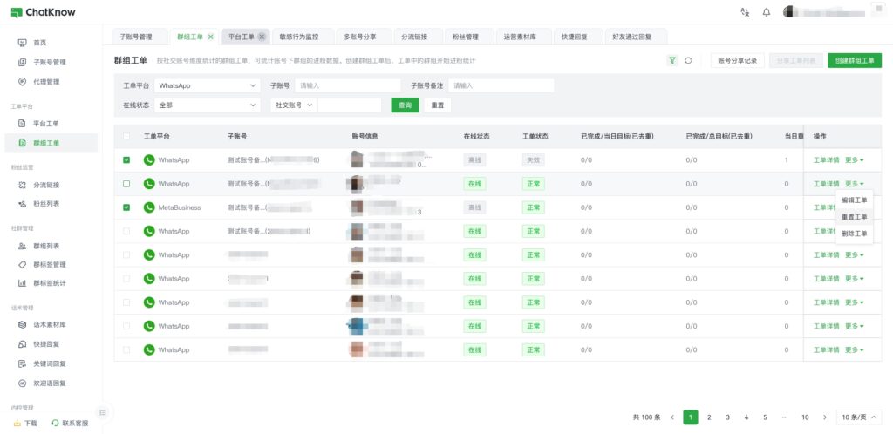Switch to the 粉丝管理 tab
Screen dimensions: 893x434
coord(469,37)
